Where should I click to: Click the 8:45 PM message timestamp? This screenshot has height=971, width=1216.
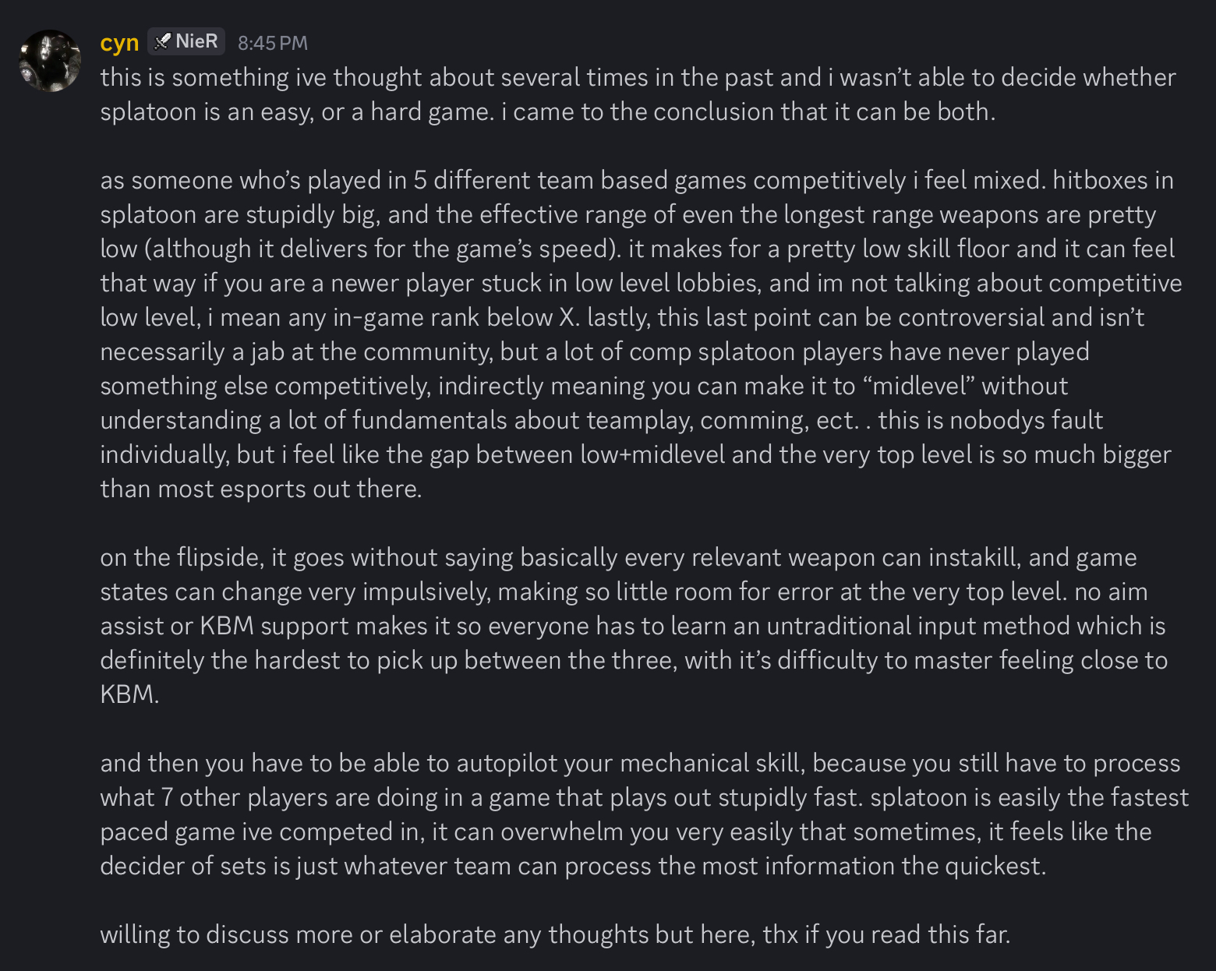pos(272,43)
